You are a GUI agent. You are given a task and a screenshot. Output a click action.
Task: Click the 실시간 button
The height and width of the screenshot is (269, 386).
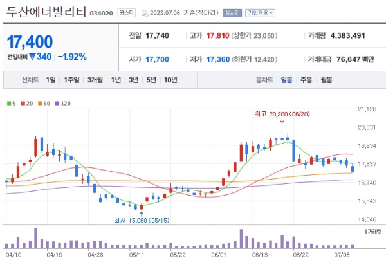[x=232, y=13]
